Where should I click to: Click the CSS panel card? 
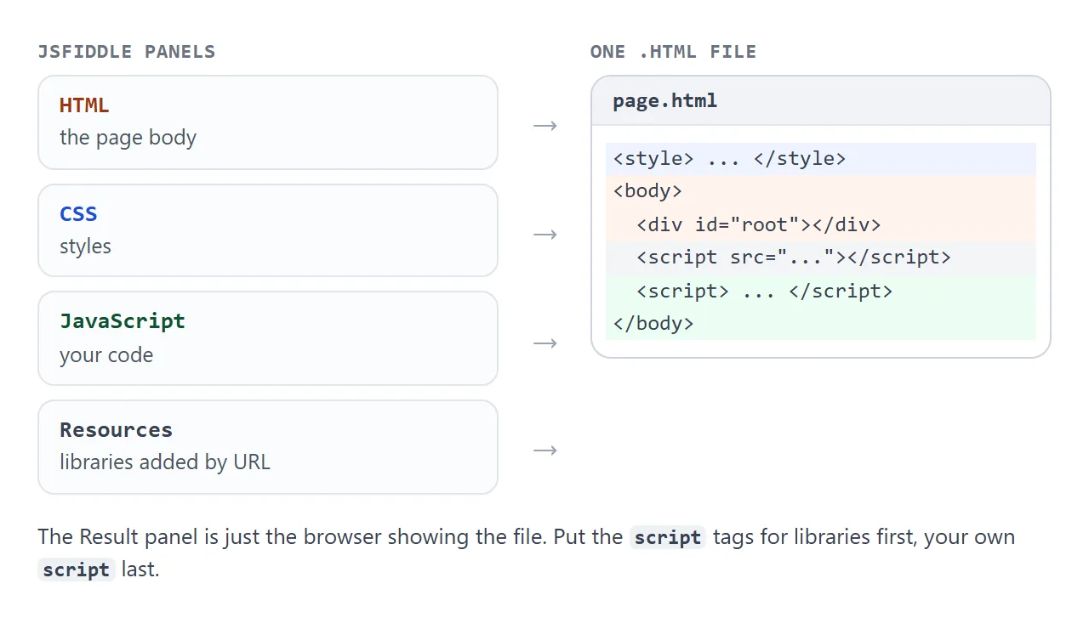coord(268,230)
